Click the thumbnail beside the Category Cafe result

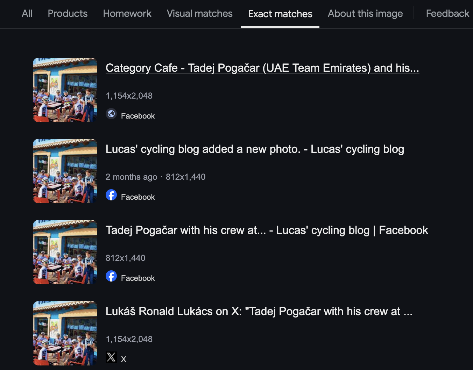pyautogui.click(x=65, y=90)
